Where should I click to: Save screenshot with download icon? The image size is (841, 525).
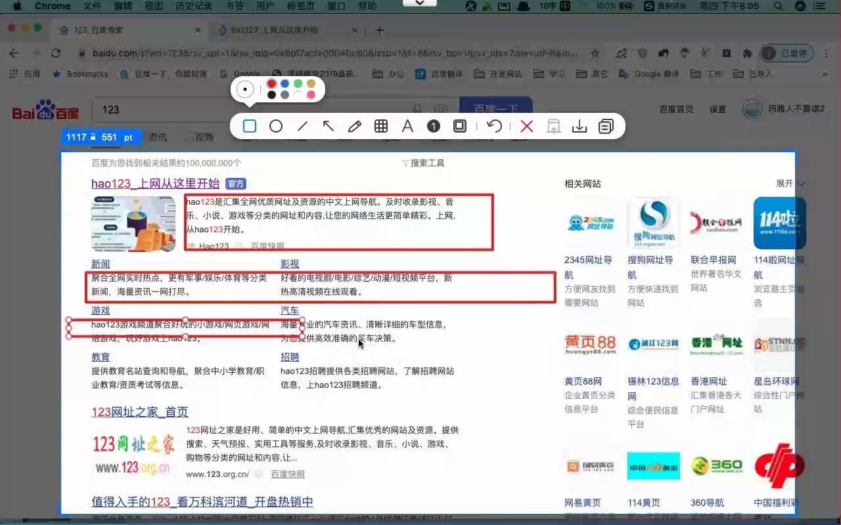click(x=580, y=126)
